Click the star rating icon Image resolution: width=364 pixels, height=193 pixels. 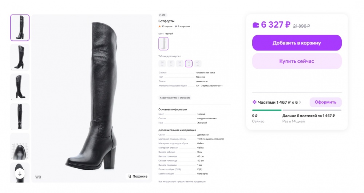pos(160,27)
